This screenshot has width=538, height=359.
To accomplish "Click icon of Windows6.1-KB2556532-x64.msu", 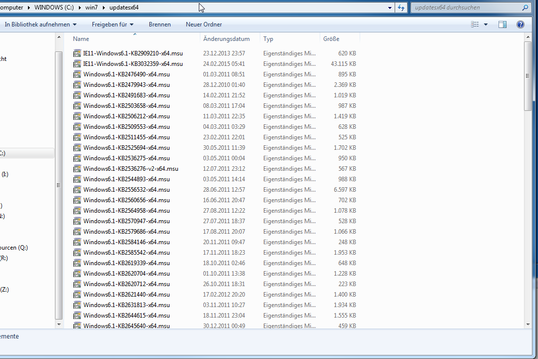I will (77, 190).
